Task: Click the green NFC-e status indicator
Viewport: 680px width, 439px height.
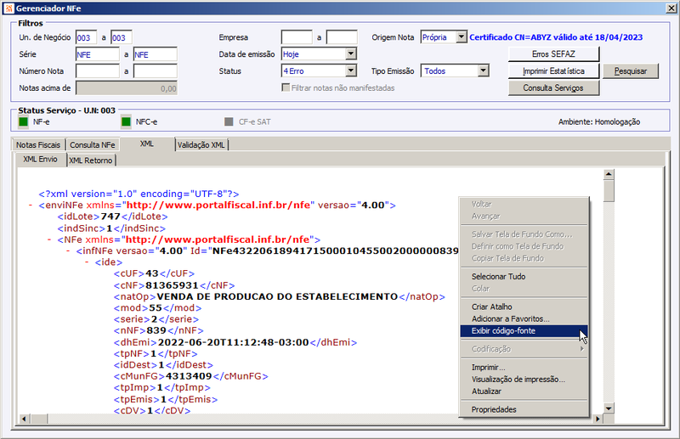Action: [126, 121]
